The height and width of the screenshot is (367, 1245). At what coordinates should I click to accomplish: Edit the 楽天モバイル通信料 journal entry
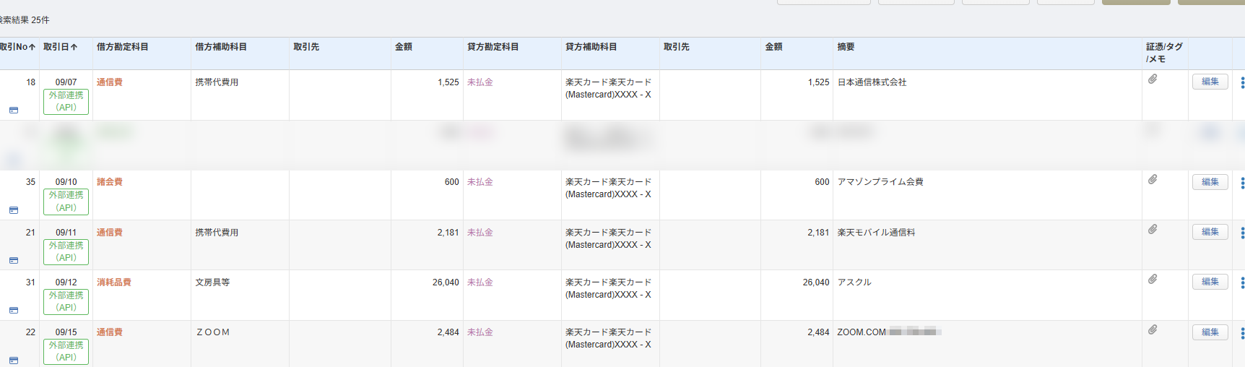tap(1210, 232)
